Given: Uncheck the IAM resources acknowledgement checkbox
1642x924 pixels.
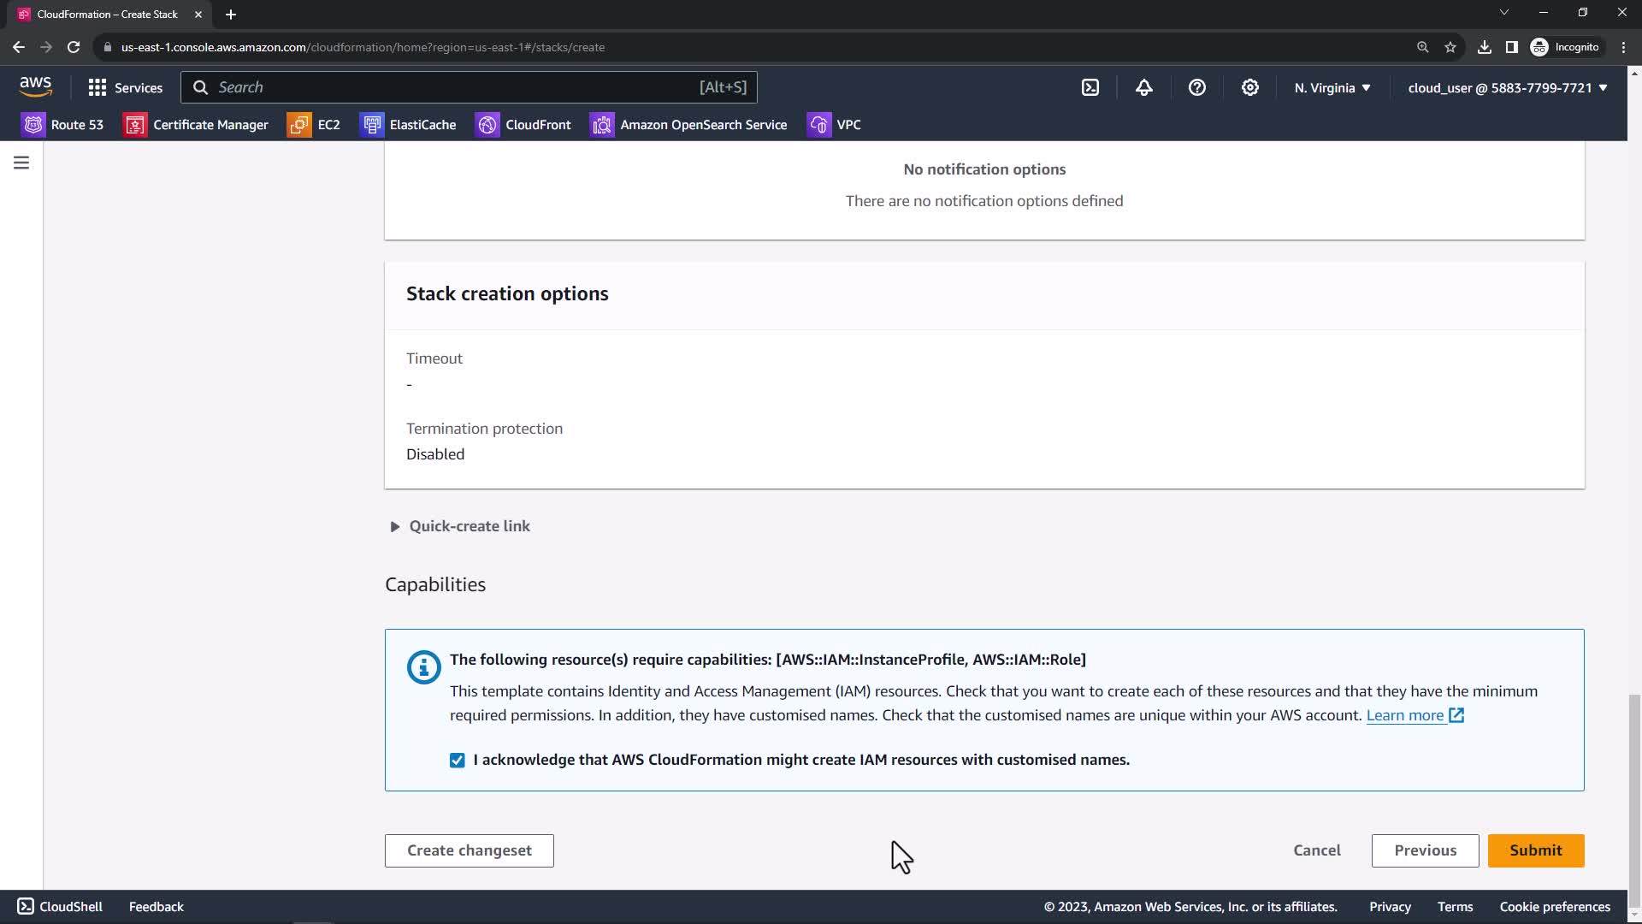Looking at the screenshot, I should point(458,761).
